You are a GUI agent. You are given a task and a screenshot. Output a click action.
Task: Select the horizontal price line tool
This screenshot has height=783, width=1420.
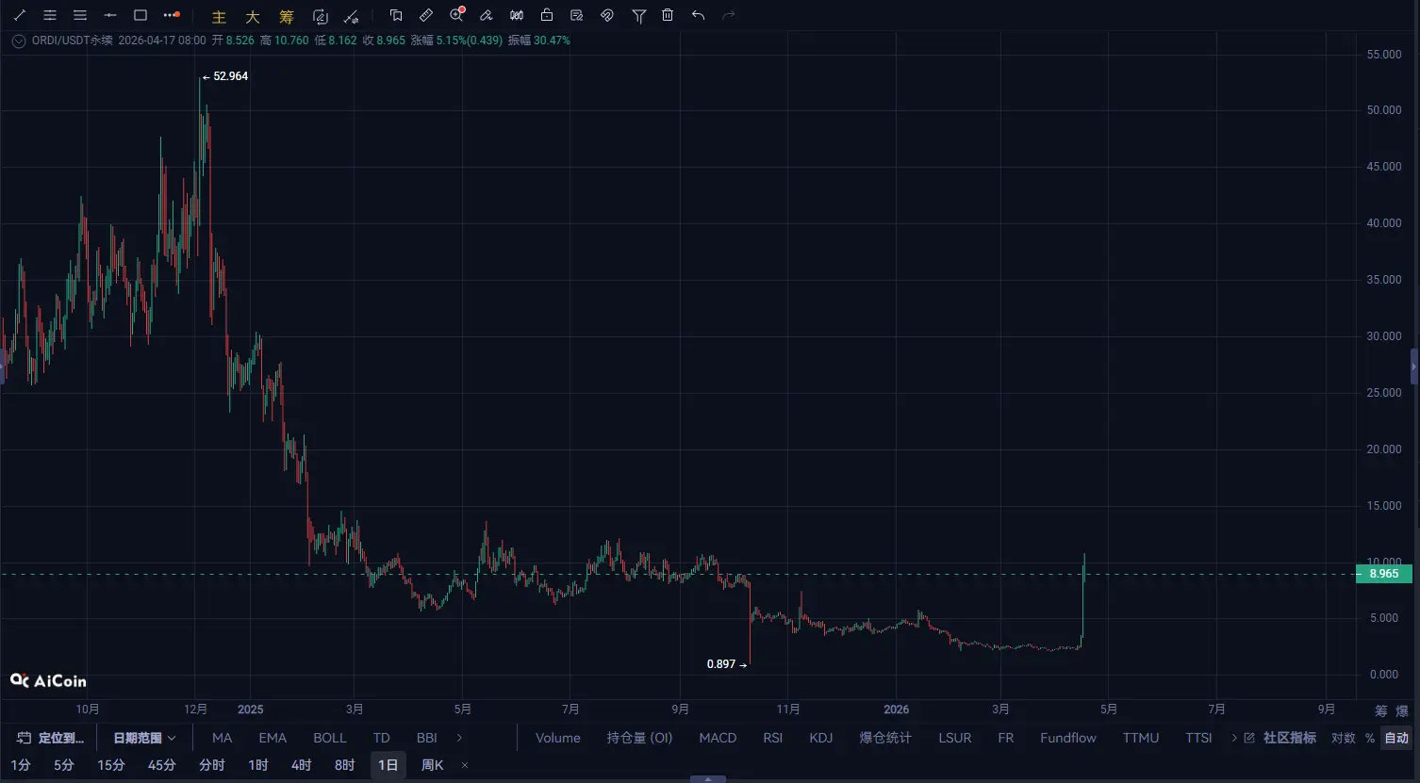(110, 15)
